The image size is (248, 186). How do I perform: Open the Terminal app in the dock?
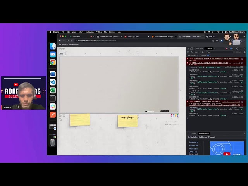pyautogui.click(x=53, y=98)
